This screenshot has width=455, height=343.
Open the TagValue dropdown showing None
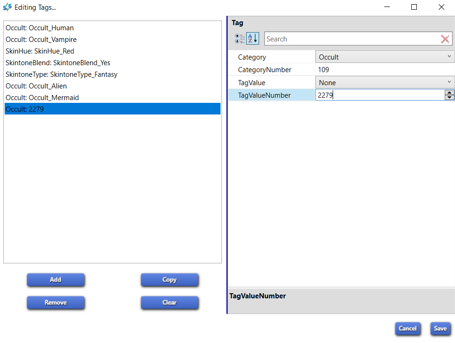pos(385,82)
